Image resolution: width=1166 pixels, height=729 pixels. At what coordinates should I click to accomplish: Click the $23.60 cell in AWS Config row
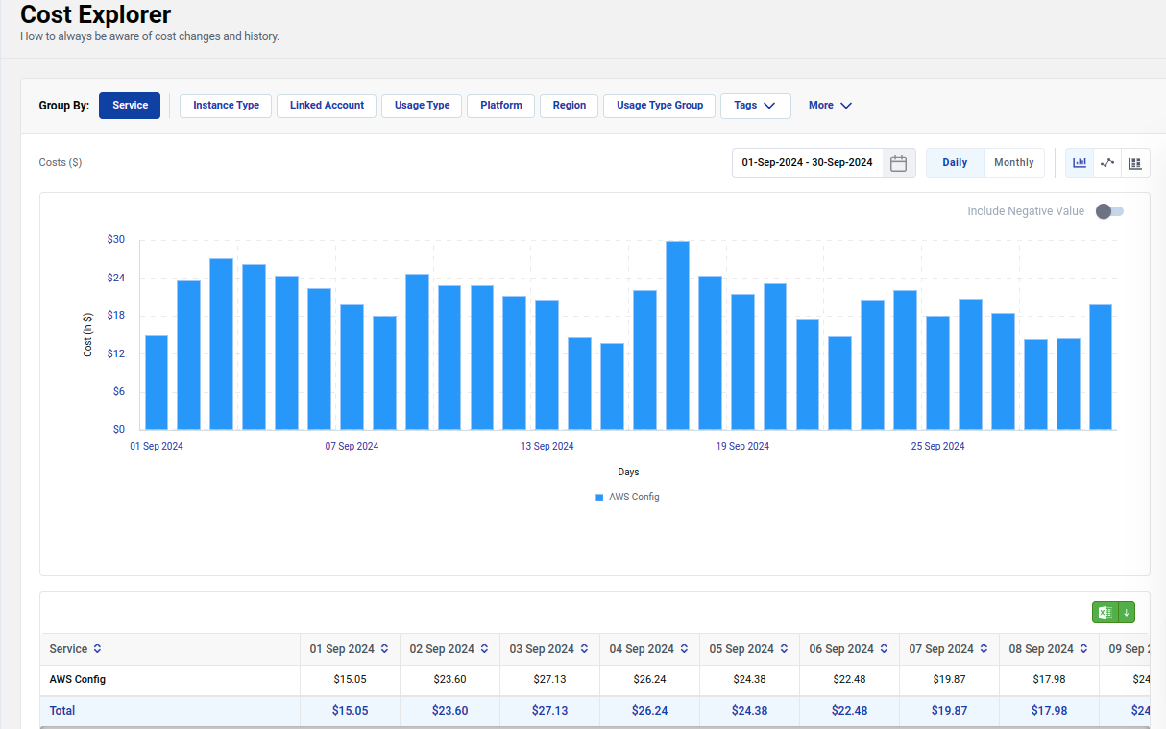pos(449,680)
